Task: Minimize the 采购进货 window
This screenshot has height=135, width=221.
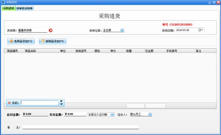Action: (x=210, y=2)
